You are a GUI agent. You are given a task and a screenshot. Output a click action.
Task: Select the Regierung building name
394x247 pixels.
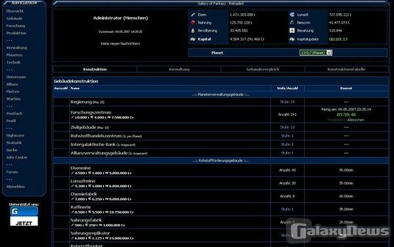[x=81, y=102]
